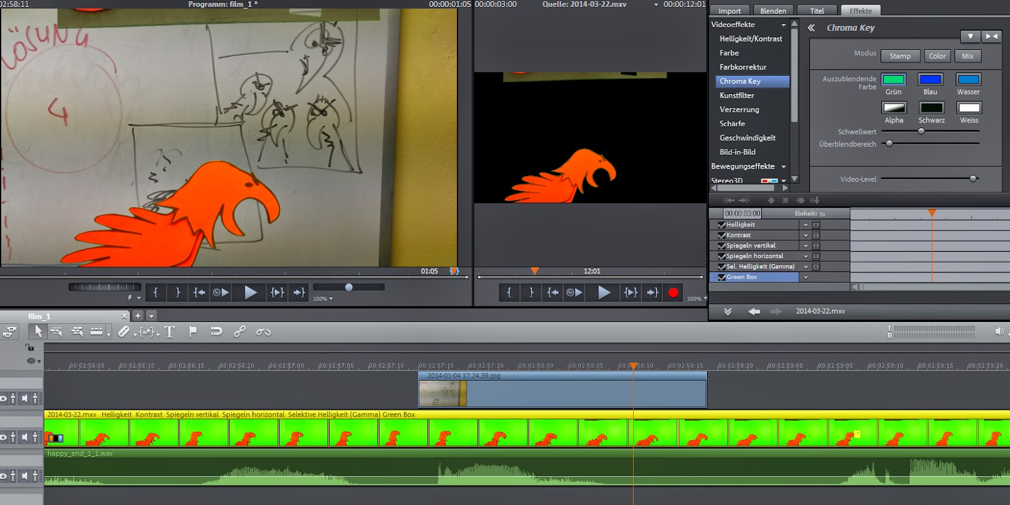Switch to the Titel tab

pos(817,11)
